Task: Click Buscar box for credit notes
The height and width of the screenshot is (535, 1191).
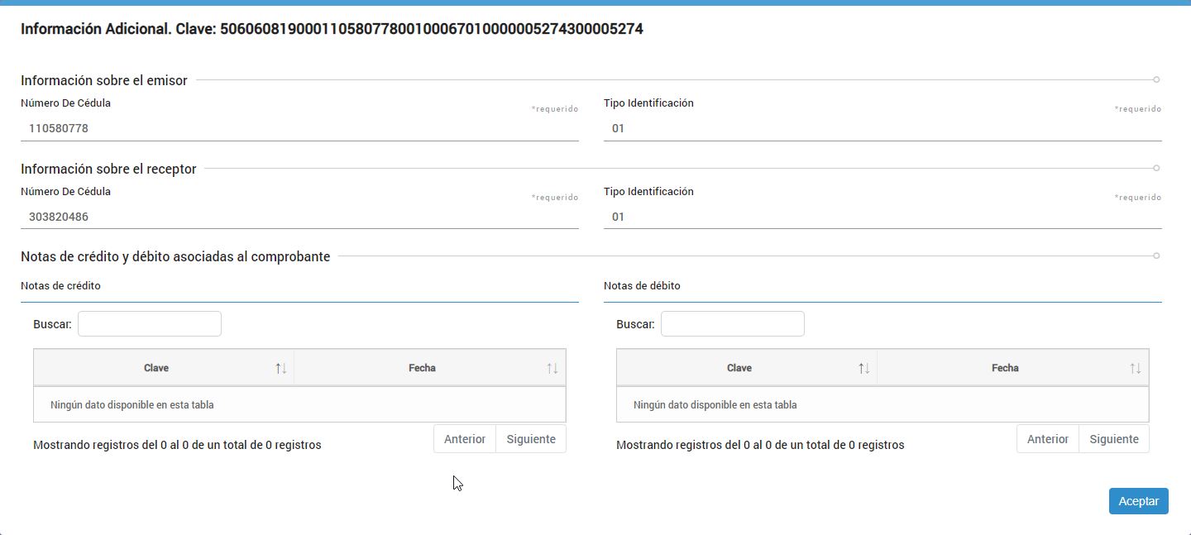Action: coord(150,324)
